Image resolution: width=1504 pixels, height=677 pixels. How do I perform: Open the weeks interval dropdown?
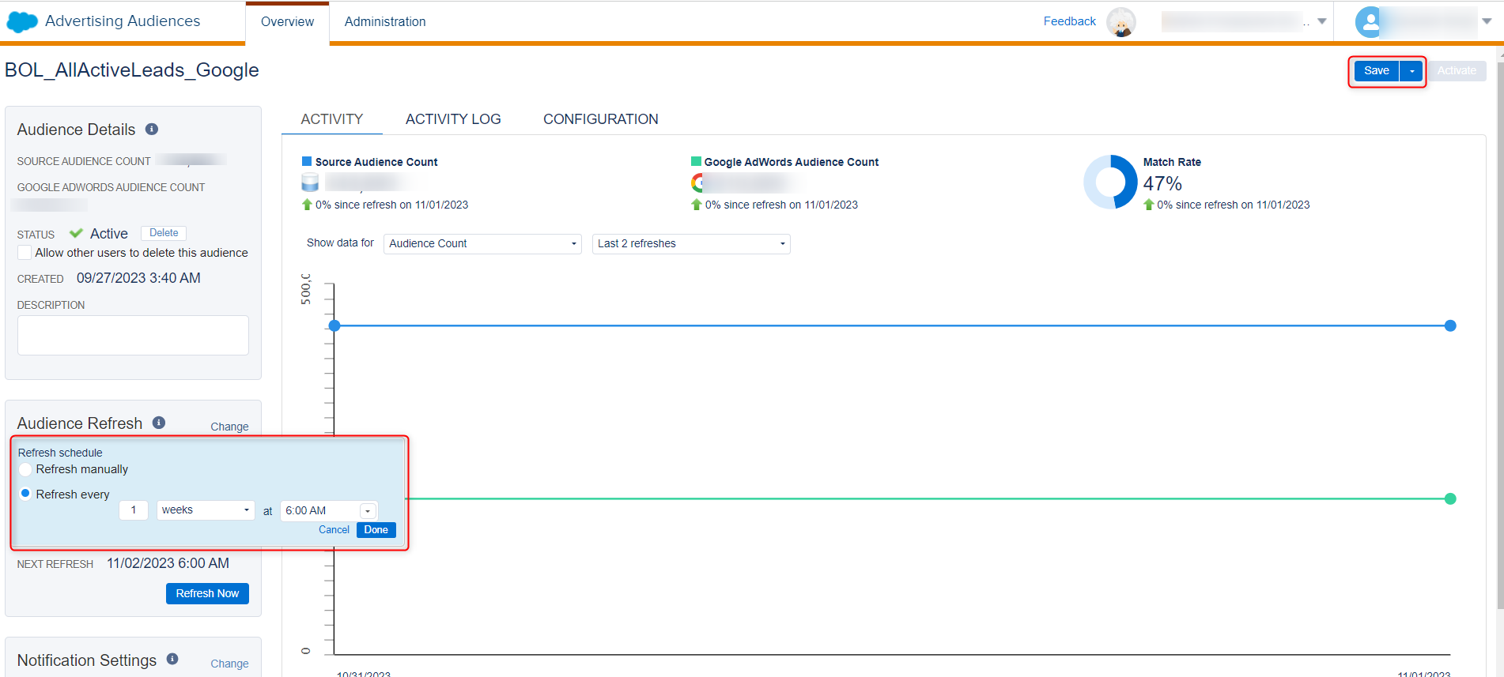click(206, 510)
